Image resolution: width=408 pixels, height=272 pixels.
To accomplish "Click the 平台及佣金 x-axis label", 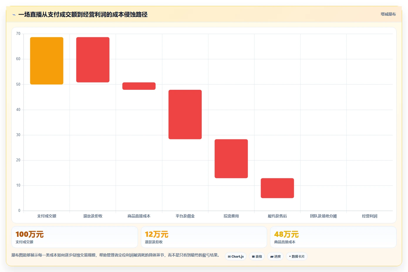I will pyautogui.click(x=185, y=216).
